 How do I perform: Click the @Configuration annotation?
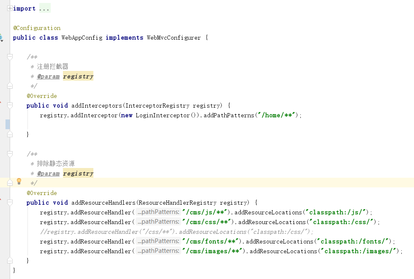coord(37,28)
